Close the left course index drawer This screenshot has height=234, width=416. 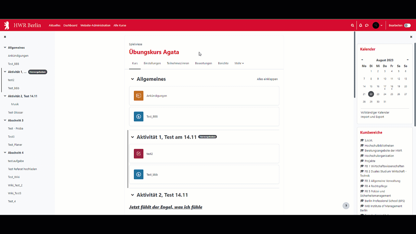coord(5,37)
